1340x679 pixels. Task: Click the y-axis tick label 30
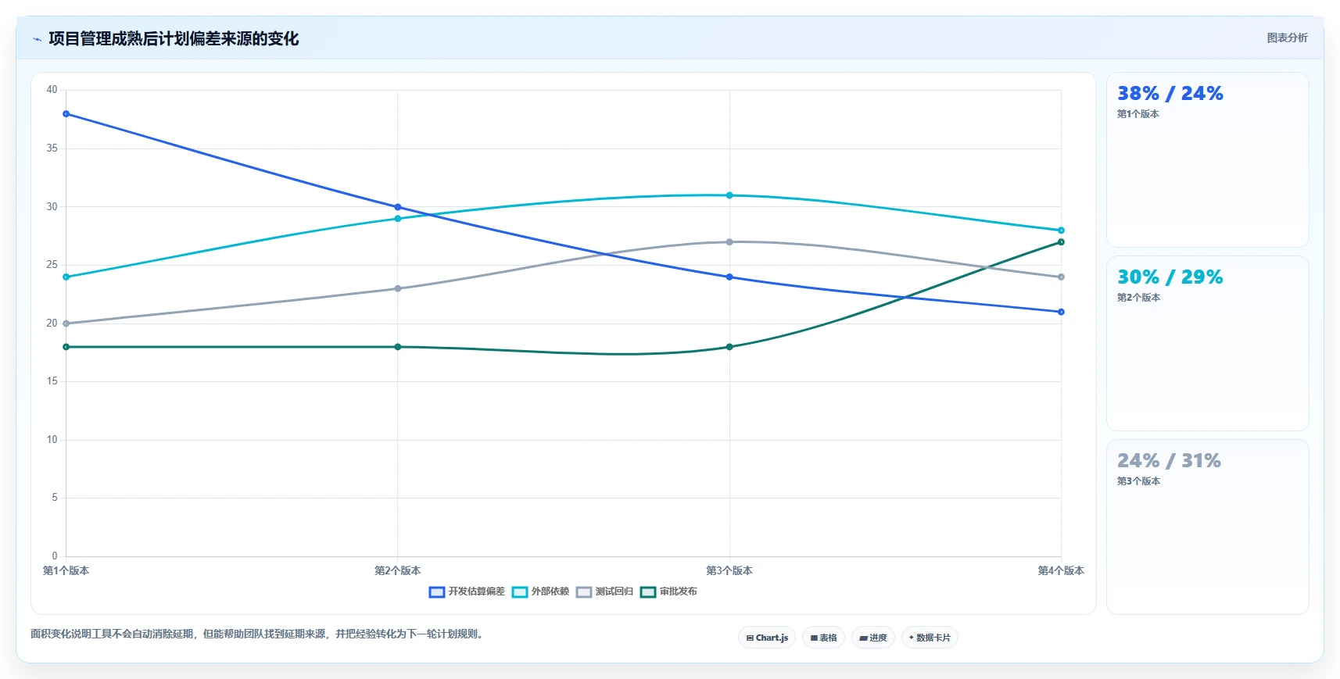pos(52,207)
